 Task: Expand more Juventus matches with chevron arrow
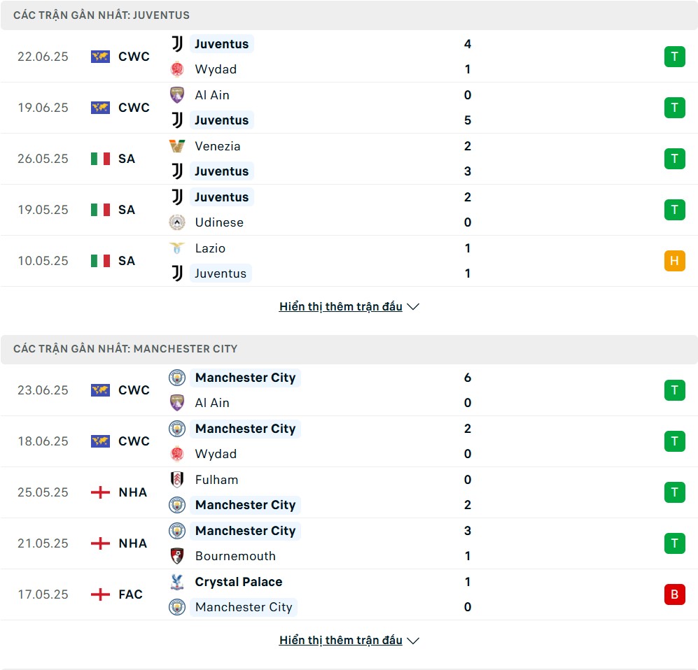pos(413,307)
